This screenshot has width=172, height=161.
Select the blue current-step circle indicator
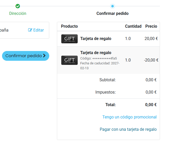[x=112, y=6]
